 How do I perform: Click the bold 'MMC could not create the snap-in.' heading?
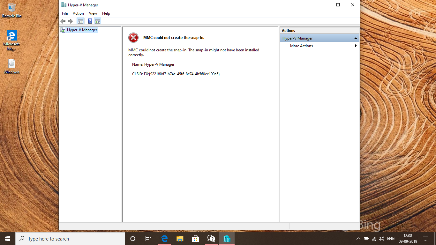click(x=174, y=38)
